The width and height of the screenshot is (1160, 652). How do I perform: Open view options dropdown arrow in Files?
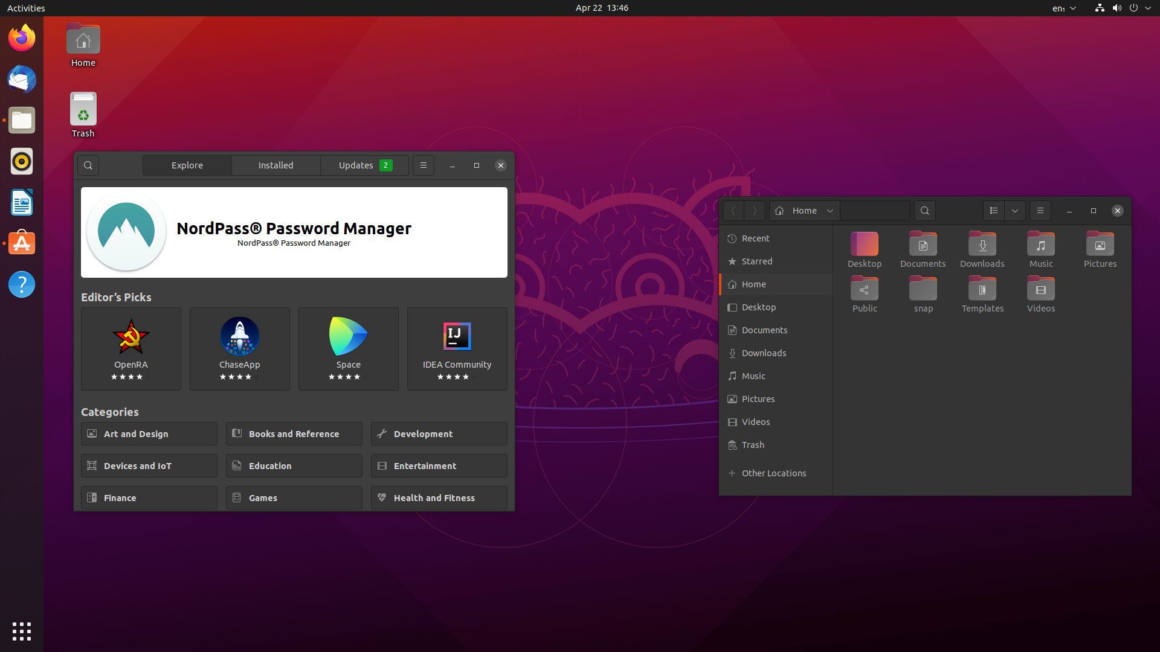pyautogui.click(x=1015, y=211)
